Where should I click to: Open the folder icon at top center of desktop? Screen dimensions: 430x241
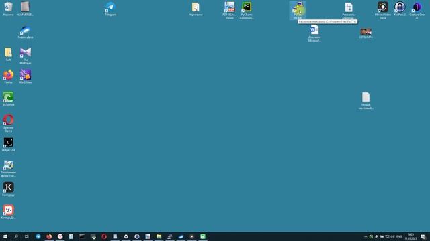[x=196, y=9]
